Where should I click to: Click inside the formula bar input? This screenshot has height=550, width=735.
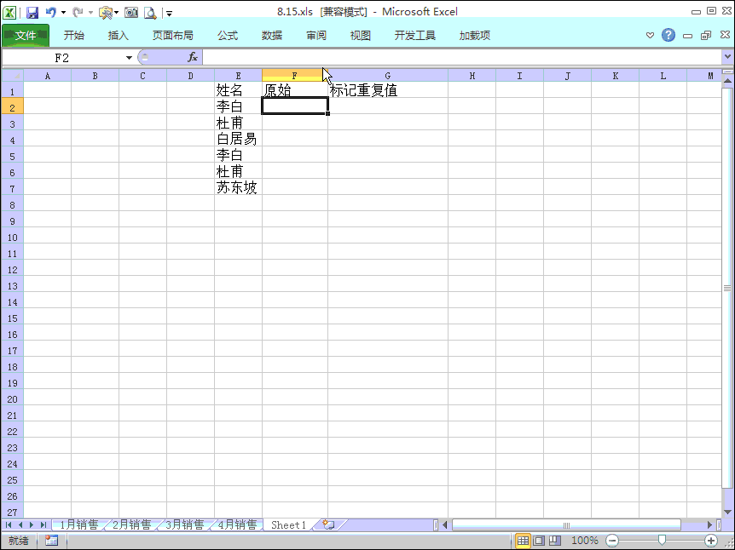[462, 58]
